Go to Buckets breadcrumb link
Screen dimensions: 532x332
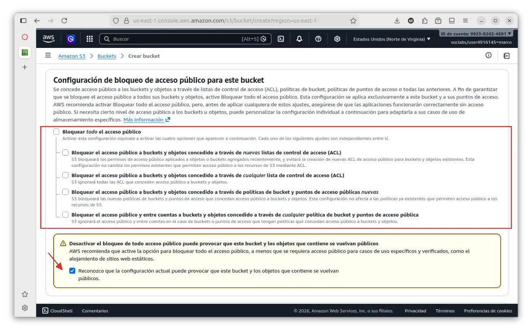(x=107, y=56)
